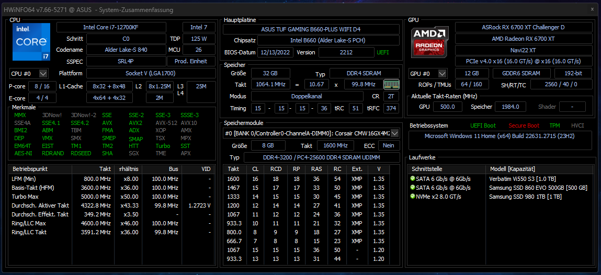
Task: Select the Durchsch. Aktiver Takt row
Action: [111, 205]
